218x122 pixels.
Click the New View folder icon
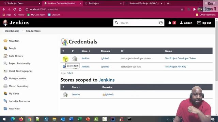click(x=5, y=108)
